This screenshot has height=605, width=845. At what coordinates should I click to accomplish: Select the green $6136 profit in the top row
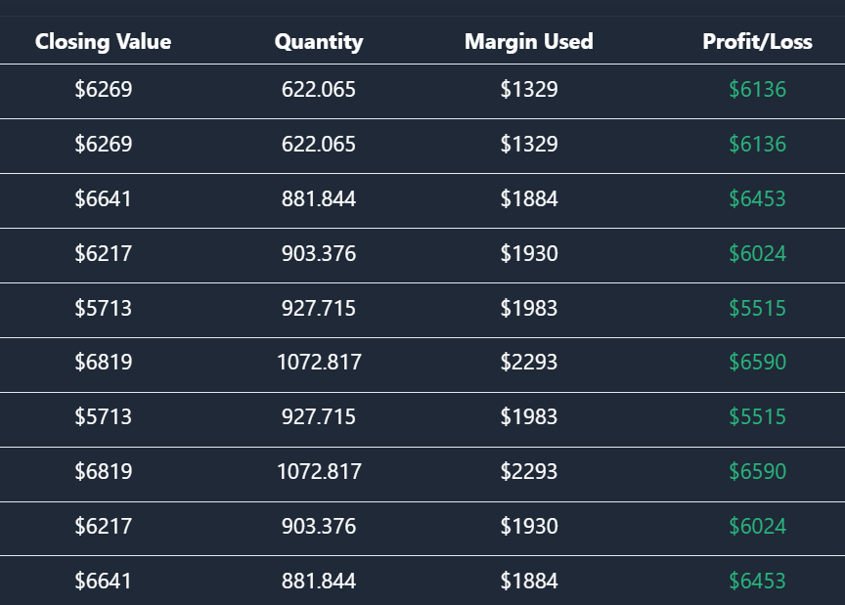(x=757, y=90)
